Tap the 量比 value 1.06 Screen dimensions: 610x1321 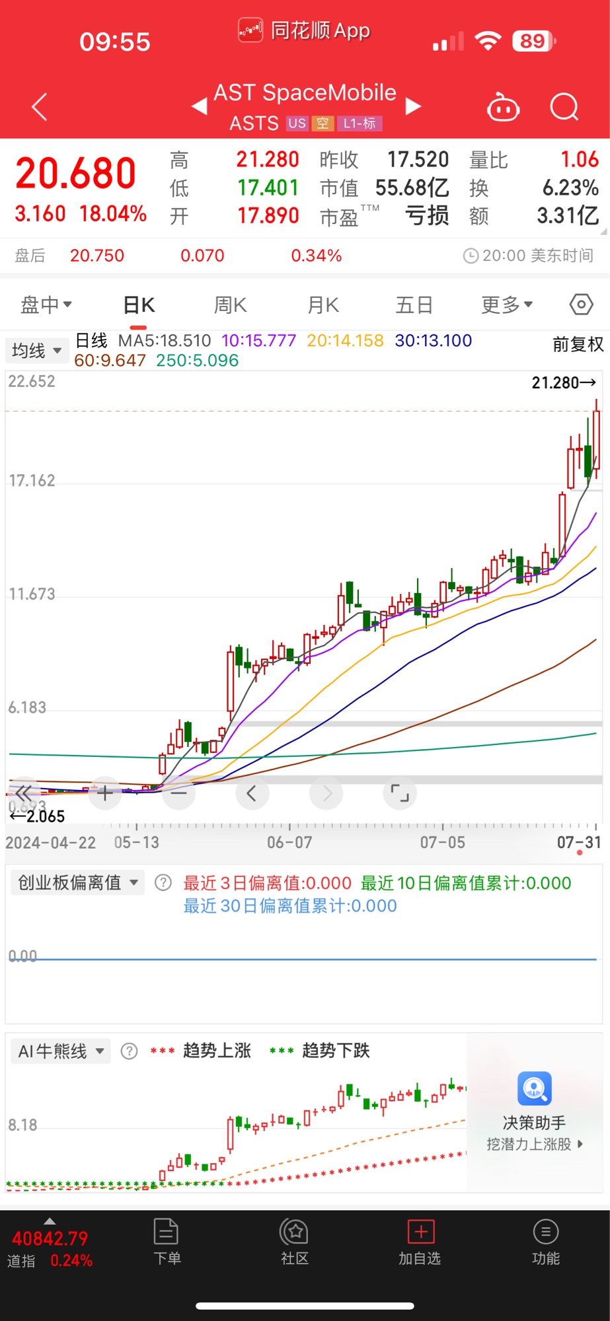580,159
